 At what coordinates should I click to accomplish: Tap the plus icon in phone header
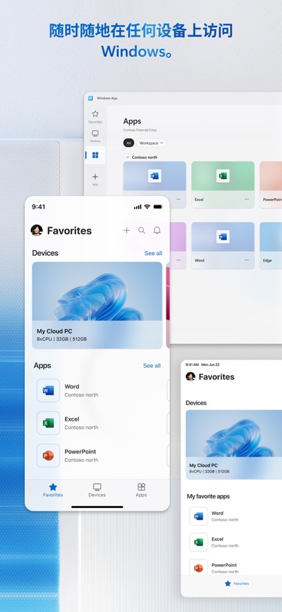click(x=126, y=231)
